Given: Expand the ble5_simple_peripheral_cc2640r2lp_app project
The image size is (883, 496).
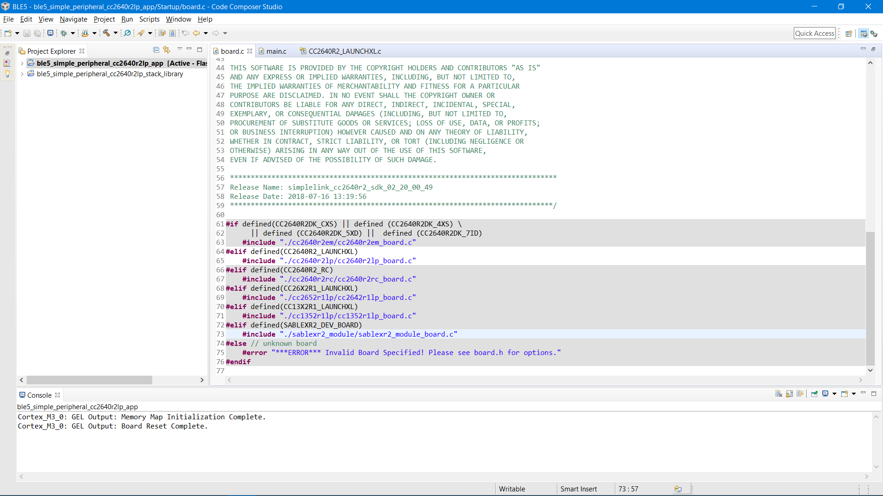Looking at the screenshot, I should 22,63.
